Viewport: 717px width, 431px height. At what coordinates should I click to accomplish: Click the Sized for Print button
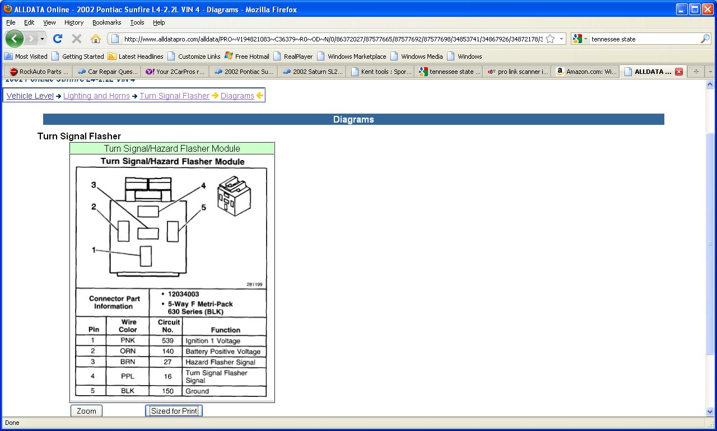(174, 411)
